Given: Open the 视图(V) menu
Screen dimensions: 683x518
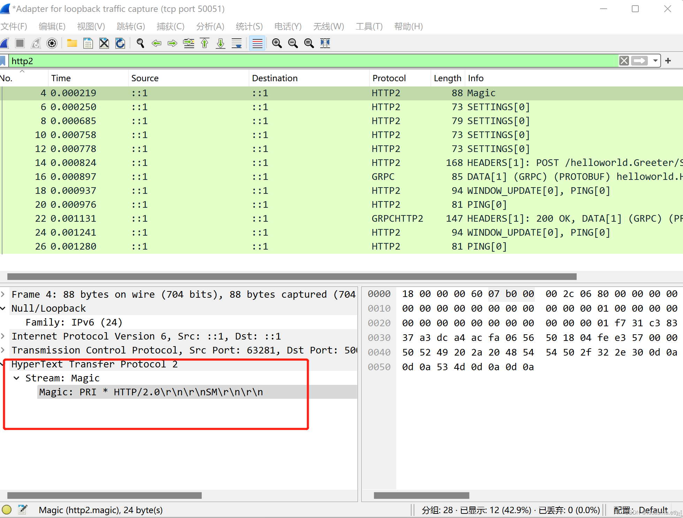Looking at the screenshot, I should pos(91,26).
